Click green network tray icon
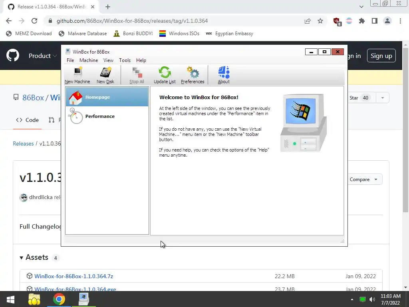The height and width of the screenshot is (307, 409). pyautogui.click(x=362, y=299)
